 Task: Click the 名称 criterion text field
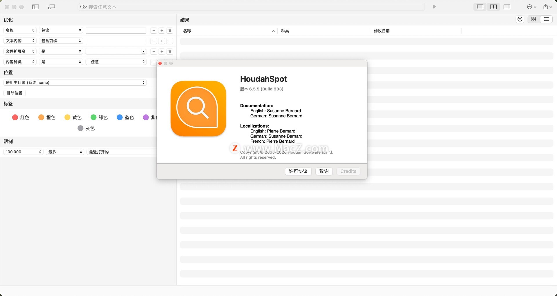(116, 30)
